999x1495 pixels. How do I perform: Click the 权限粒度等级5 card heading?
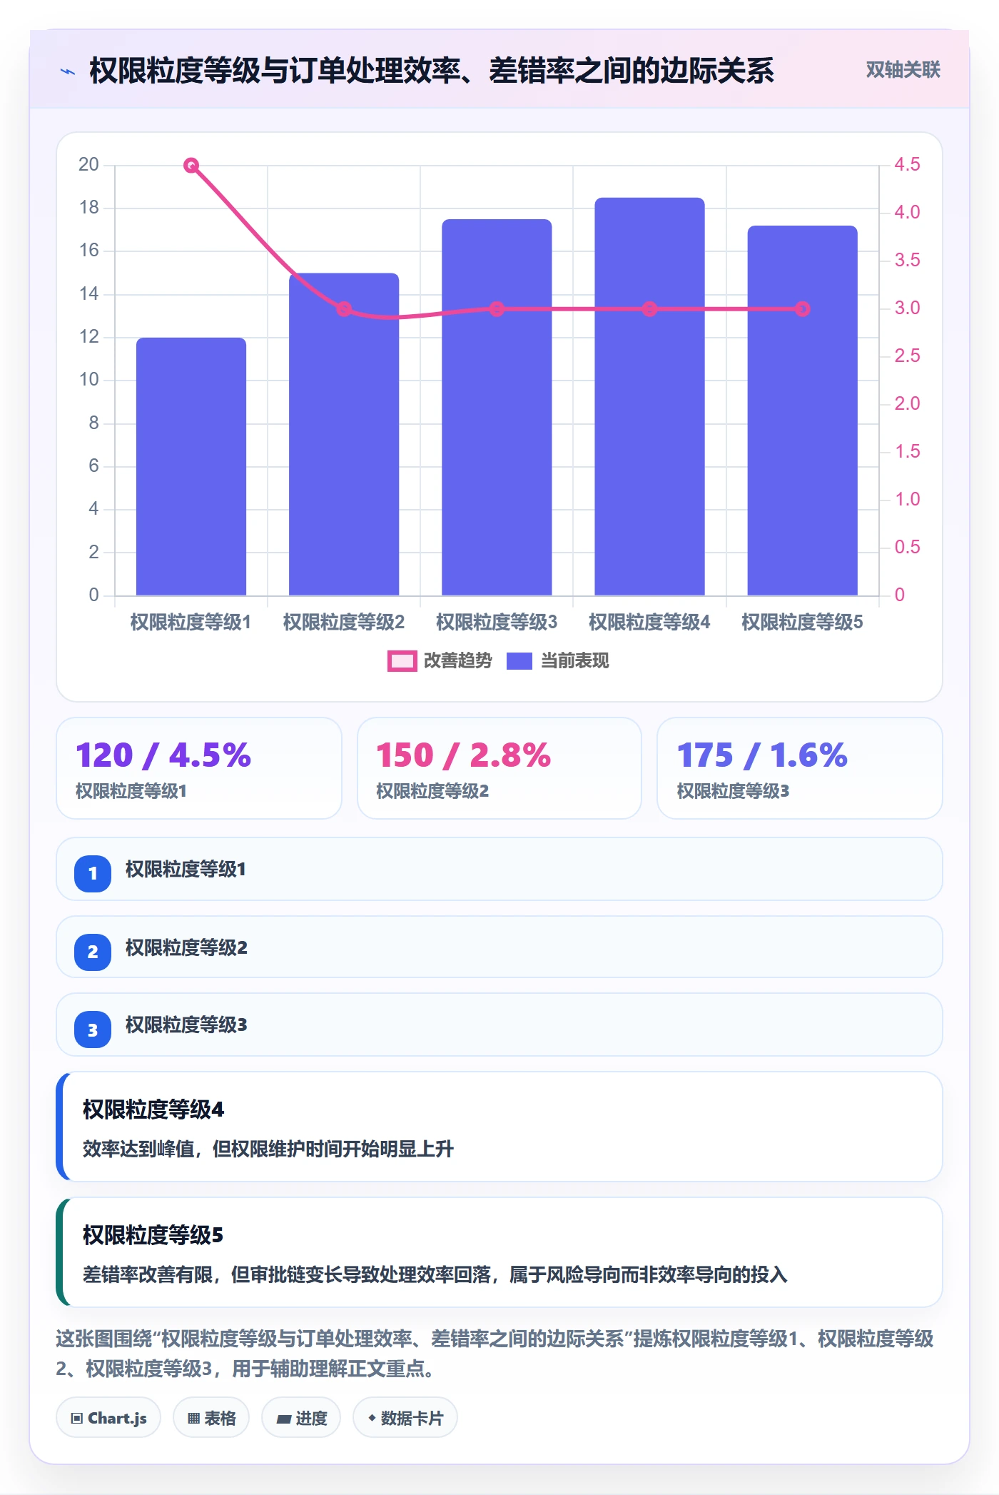click(153, 1235)
